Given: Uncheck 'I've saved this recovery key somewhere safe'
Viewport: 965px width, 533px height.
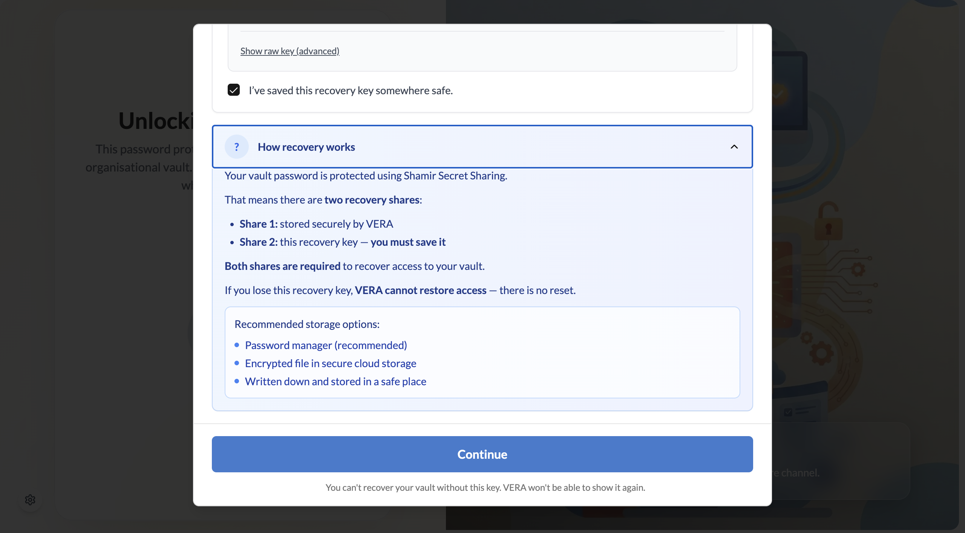Looking at the screenshot, I should coord(234,90).
